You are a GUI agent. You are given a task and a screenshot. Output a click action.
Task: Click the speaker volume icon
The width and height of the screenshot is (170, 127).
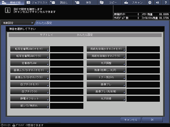click(158, 2)
